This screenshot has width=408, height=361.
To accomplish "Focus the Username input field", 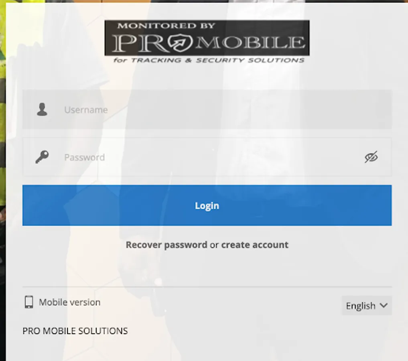I will (x=207, y=110).
